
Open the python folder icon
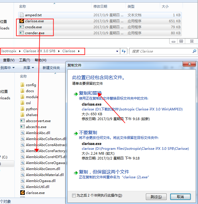click(22, 109)
